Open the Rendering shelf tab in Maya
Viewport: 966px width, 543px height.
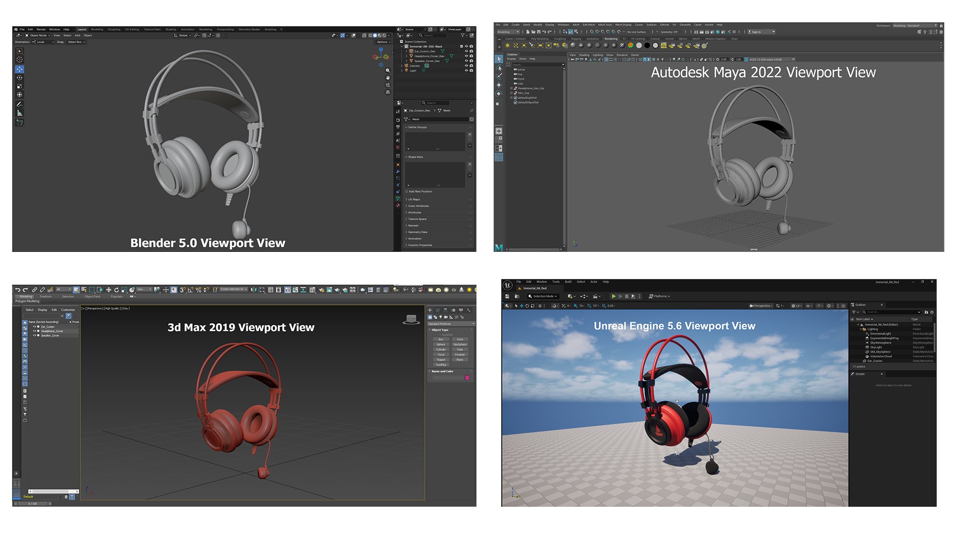tap(611, 39)
